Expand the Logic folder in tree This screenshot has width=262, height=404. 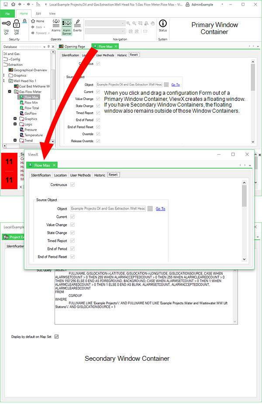pyautogui.click(x=15, y=124)
